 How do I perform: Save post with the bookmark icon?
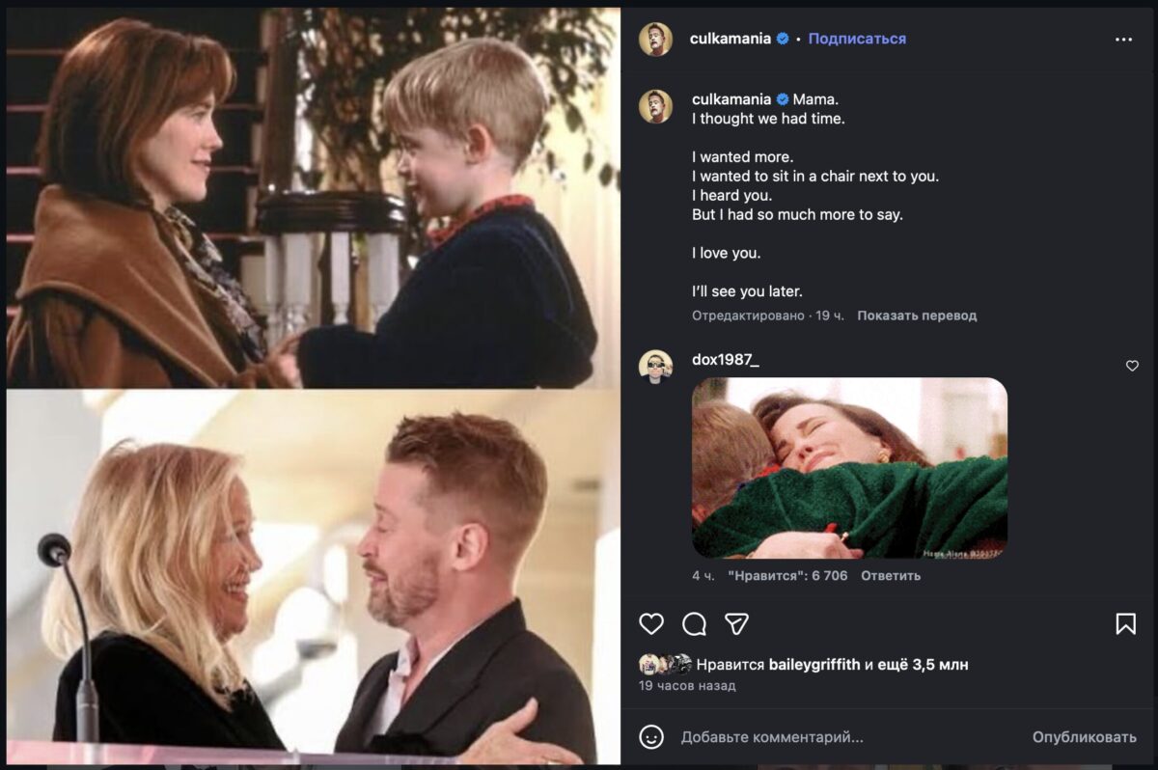pos(1125,623)
